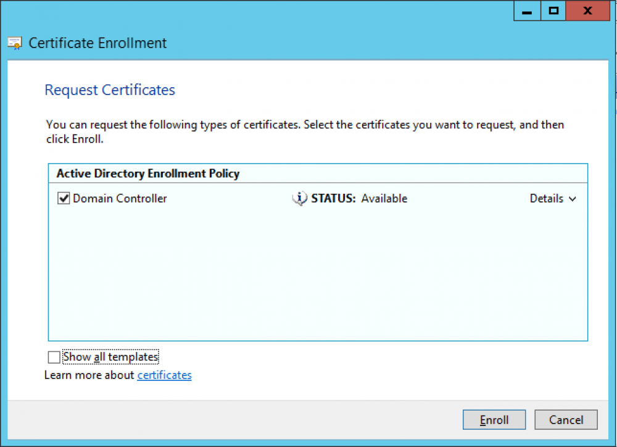
Task: Select the Active Directory Enrollment Policy header
Action: click(147, 173)
